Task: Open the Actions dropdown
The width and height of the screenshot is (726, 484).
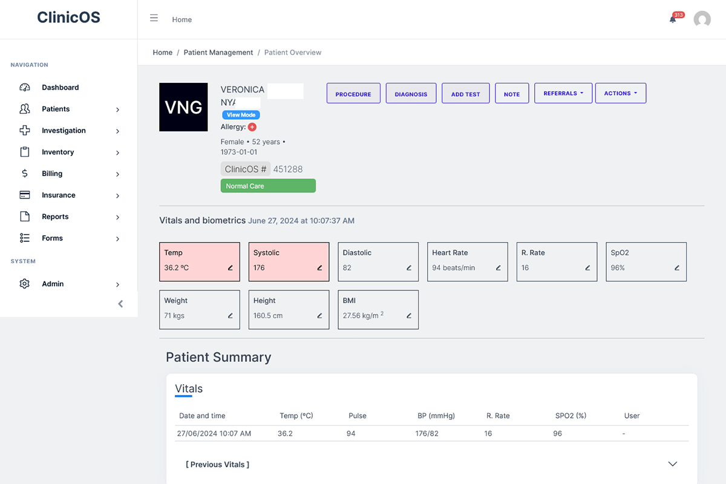Action: 620,93
